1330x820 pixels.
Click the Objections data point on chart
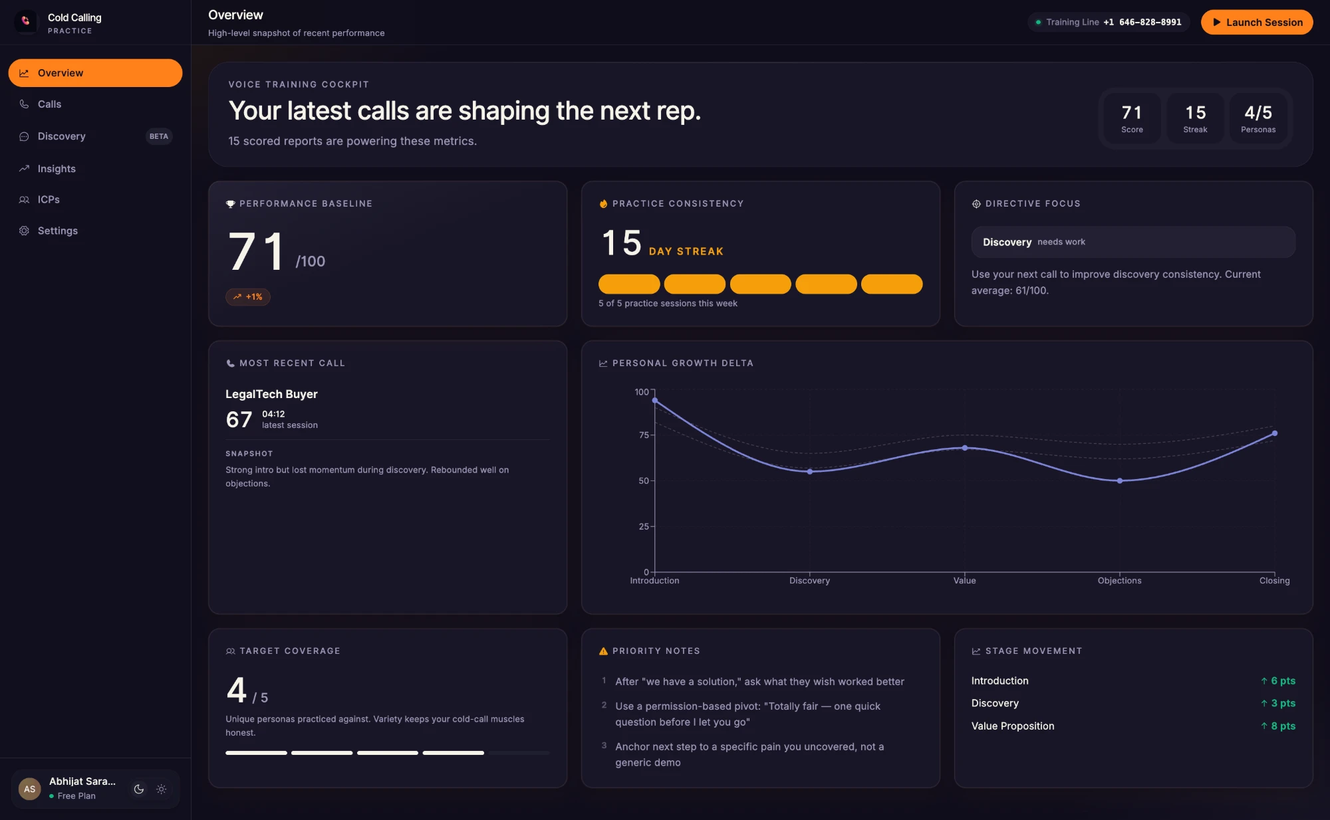pyautogui.click(x=1120, y=480)
